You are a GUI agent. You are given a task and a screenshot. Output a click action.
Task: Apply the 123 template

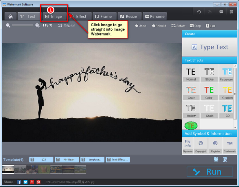click(41, 160)
